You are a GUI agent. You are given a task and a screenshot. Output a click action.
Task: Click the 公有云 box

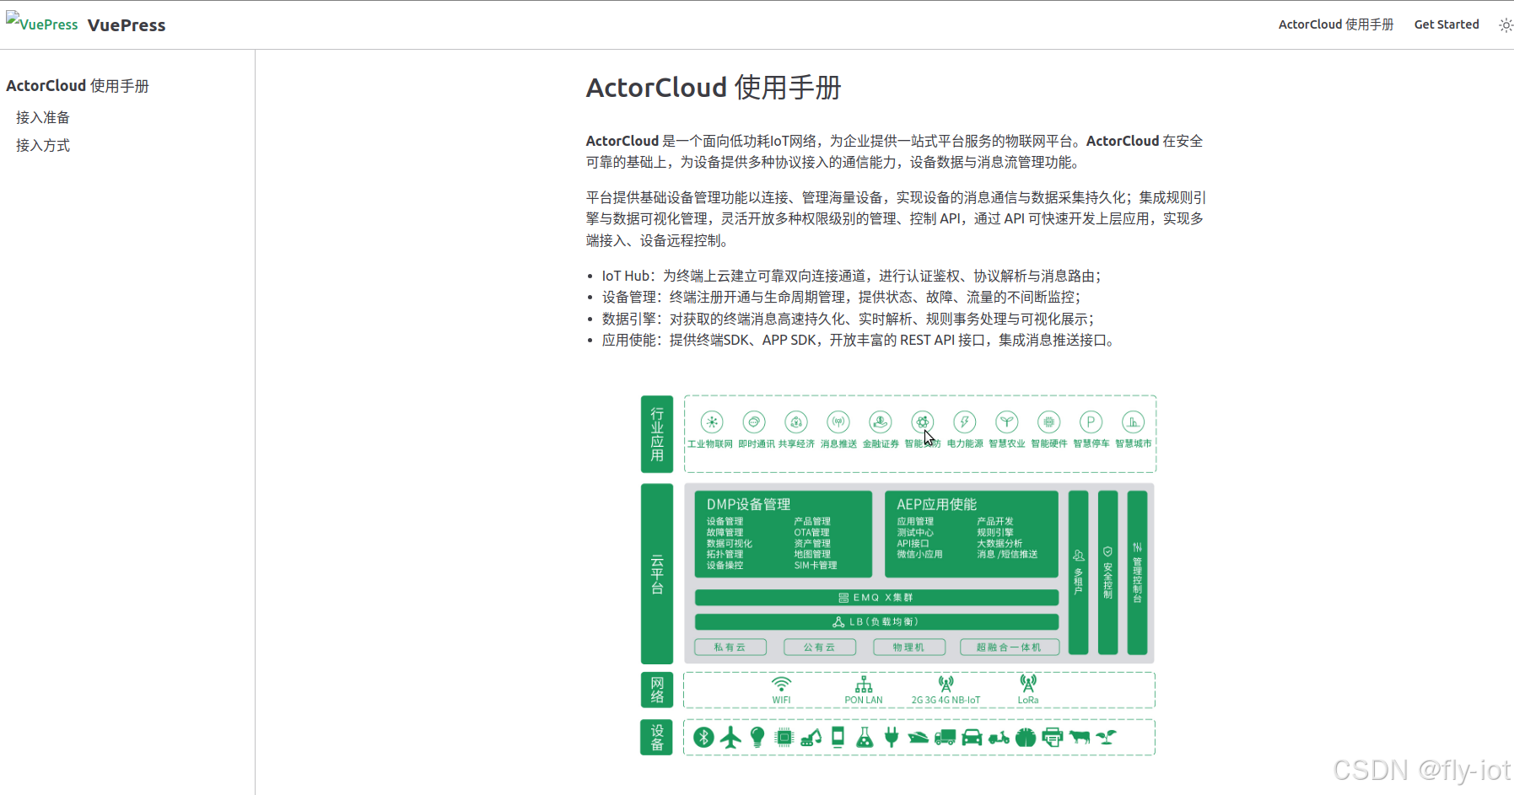coord(820,647)
